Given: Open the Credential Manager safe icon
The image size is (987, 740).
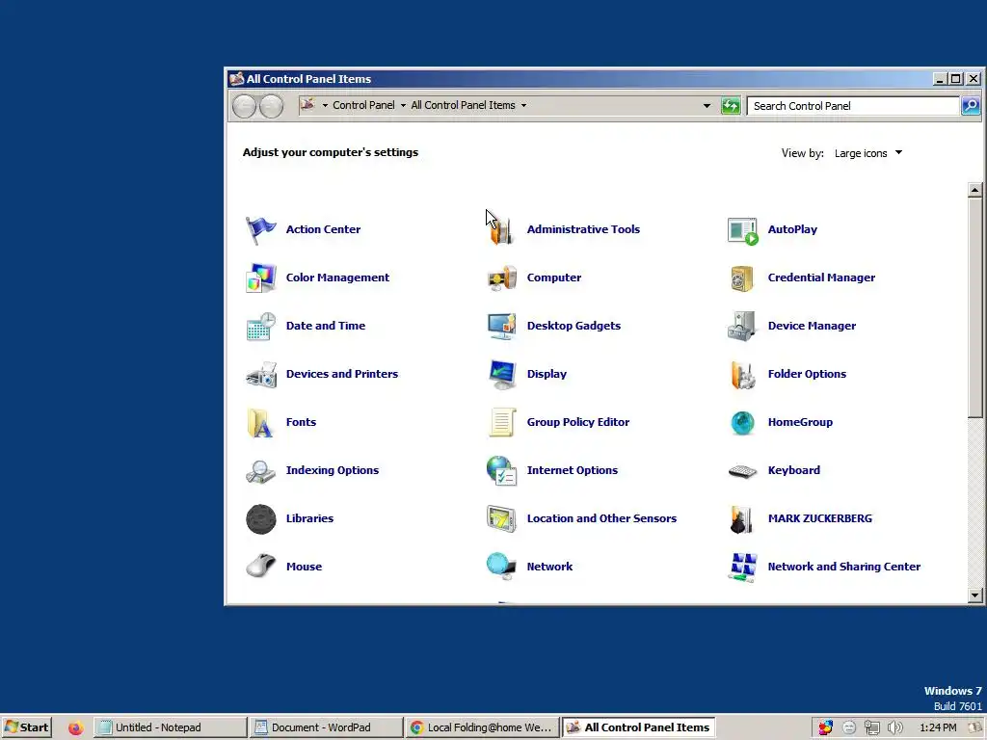Looking at the screenshot, I should click(x=743, y=277).
